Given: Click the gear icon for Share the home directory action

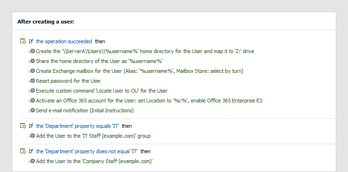Looking at the screenshot, I should tap(32, 61).
